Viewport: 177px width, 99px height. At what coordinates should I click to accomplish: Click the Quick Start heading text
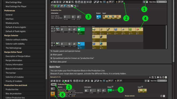[x=55, y=67]
